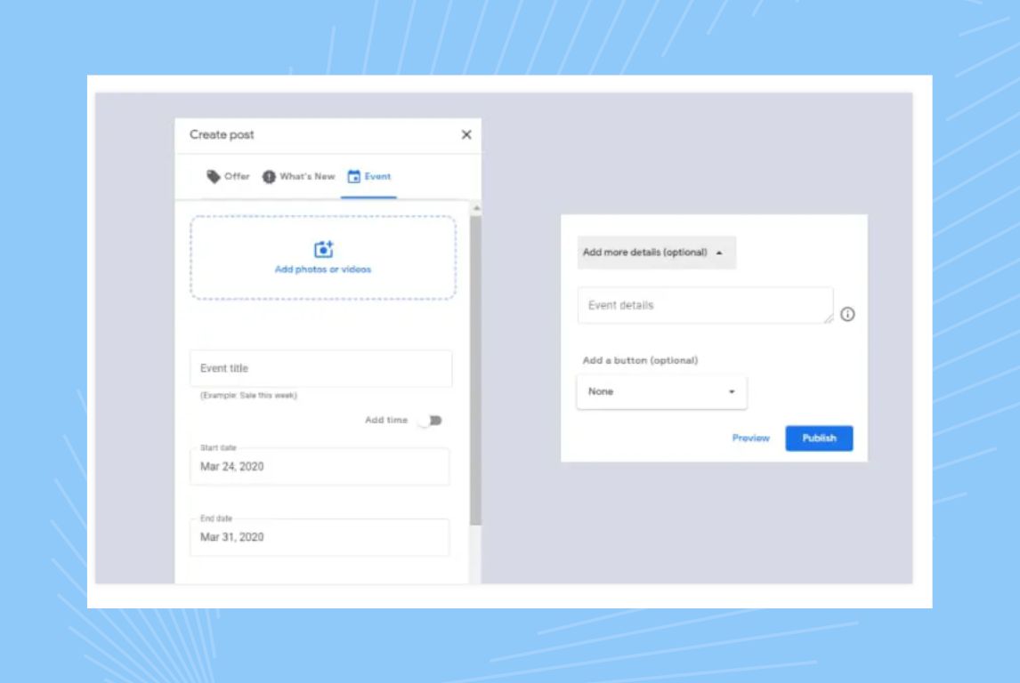Expand the resize handle on Event details box
This screenshot has width=1020, height=683.
[x=830, y=318]
